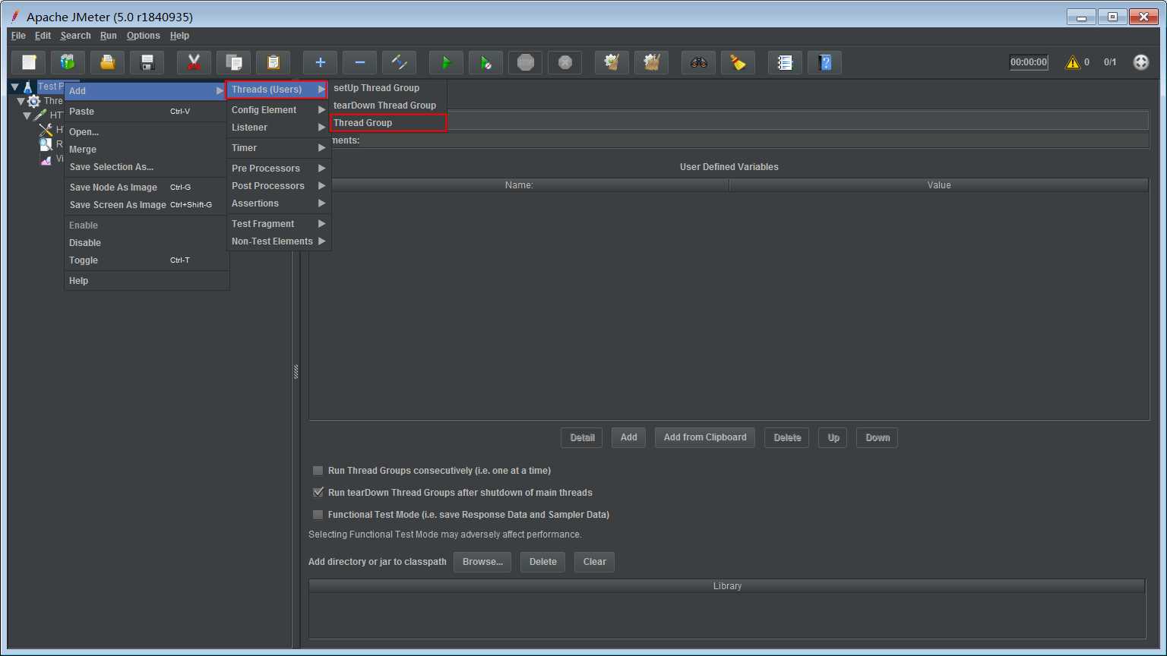Screen dimensions: 1167x656
Task: Click Delete button under variables table
Action: [x=787, y=437]
